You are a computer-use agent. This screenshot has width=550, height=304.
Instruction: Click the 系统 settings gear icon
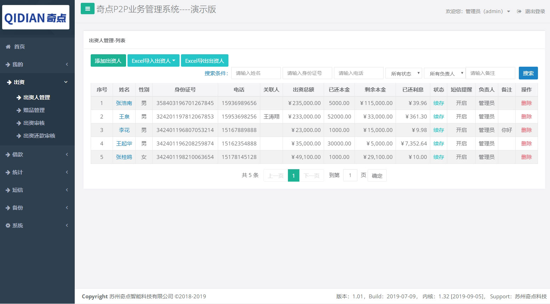point(8,225)
